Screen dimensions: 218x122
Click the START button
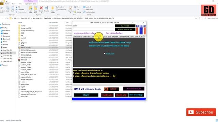(x=86, y=95)
